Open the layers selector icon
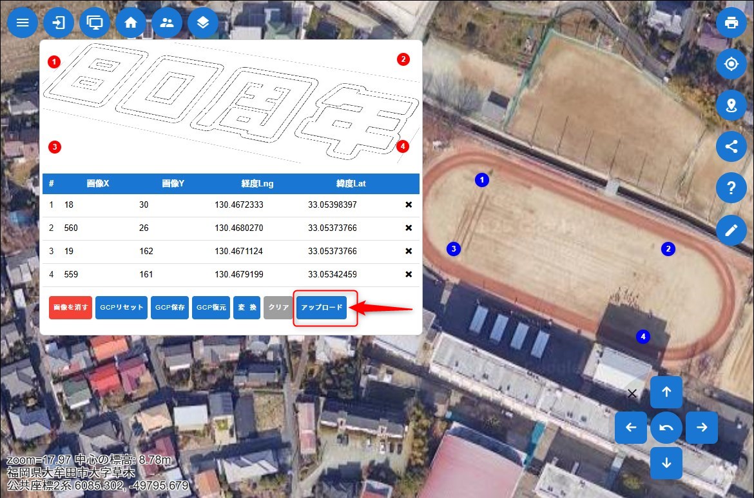 [x=203, y=23]
